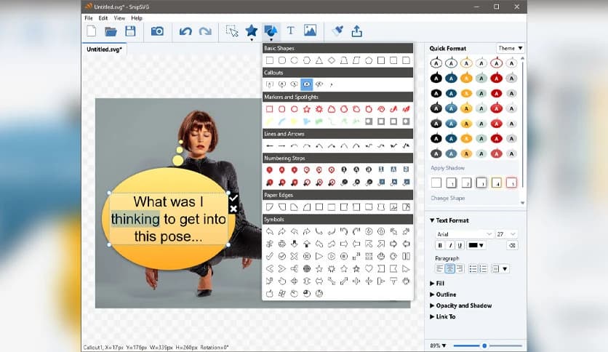This screenshot has width=608, height=352.
Task: Pick the triangle in Basic Shapes
Action: [319, 60]
